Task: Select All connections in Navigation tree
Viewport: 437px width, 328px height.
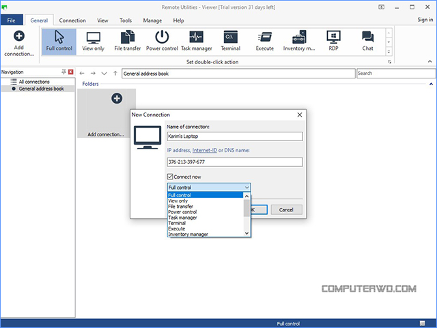Action: click(x=34, y=82)
